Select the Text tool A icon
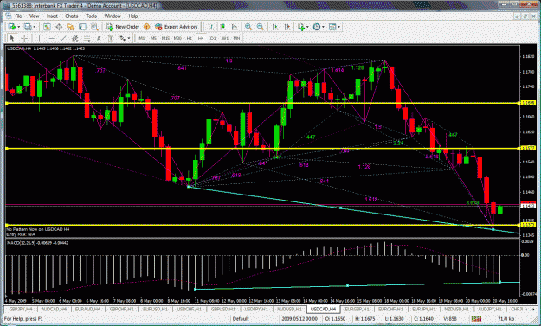Image resolution: width=541 pixels, height=326 pixels. click(x=99, y=38)
